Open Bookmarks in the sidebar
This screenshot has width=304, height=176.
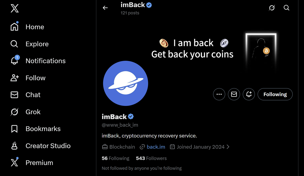[43, 129]
